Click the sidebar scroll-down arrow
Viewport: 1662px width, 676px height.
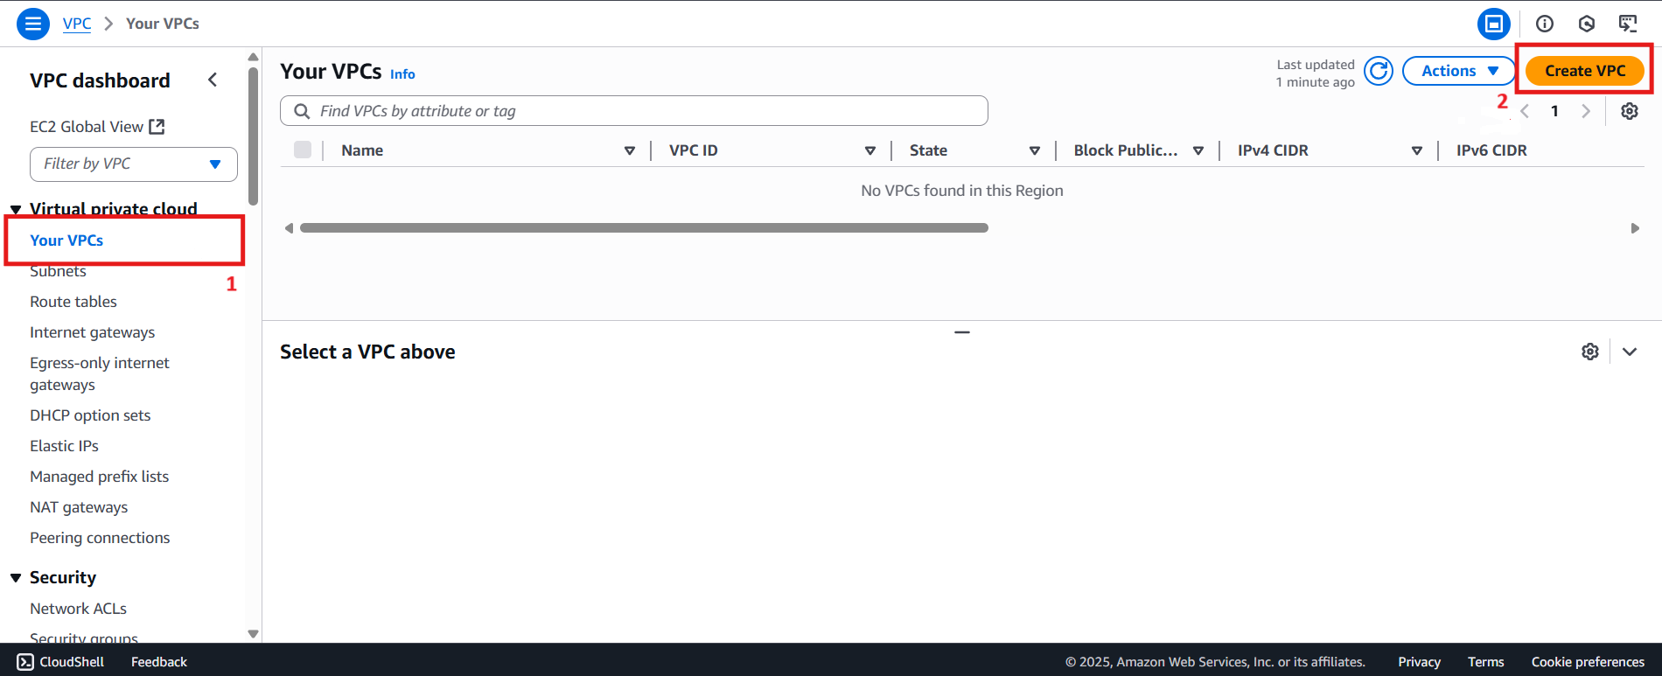253,634
